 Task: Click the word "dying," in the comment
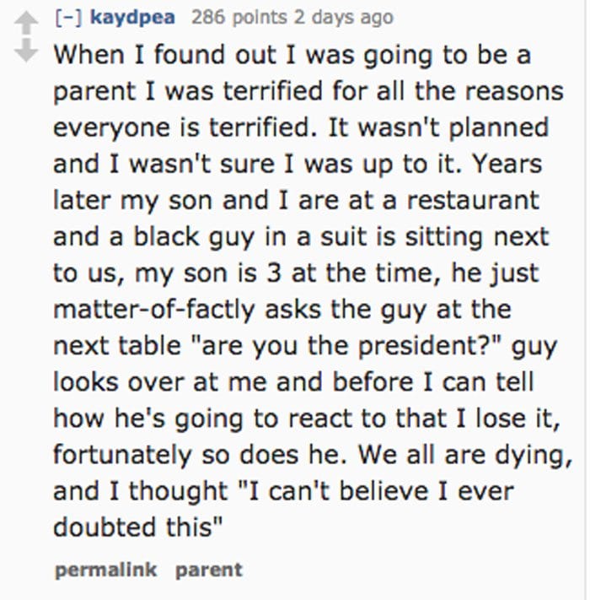tap(534, 457)
